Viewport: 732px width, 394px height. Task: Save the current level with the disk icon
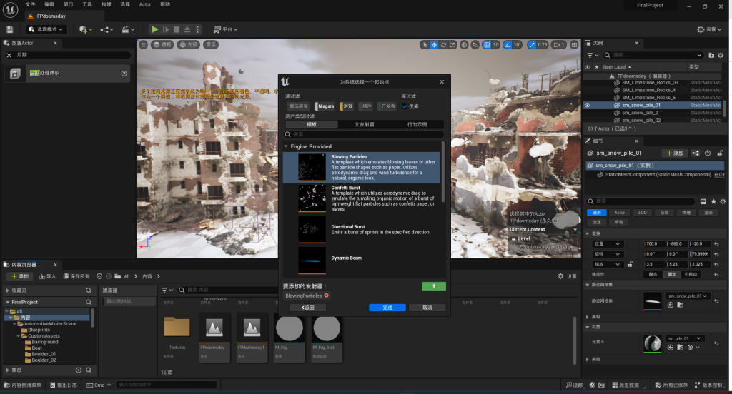coord(9,29)
